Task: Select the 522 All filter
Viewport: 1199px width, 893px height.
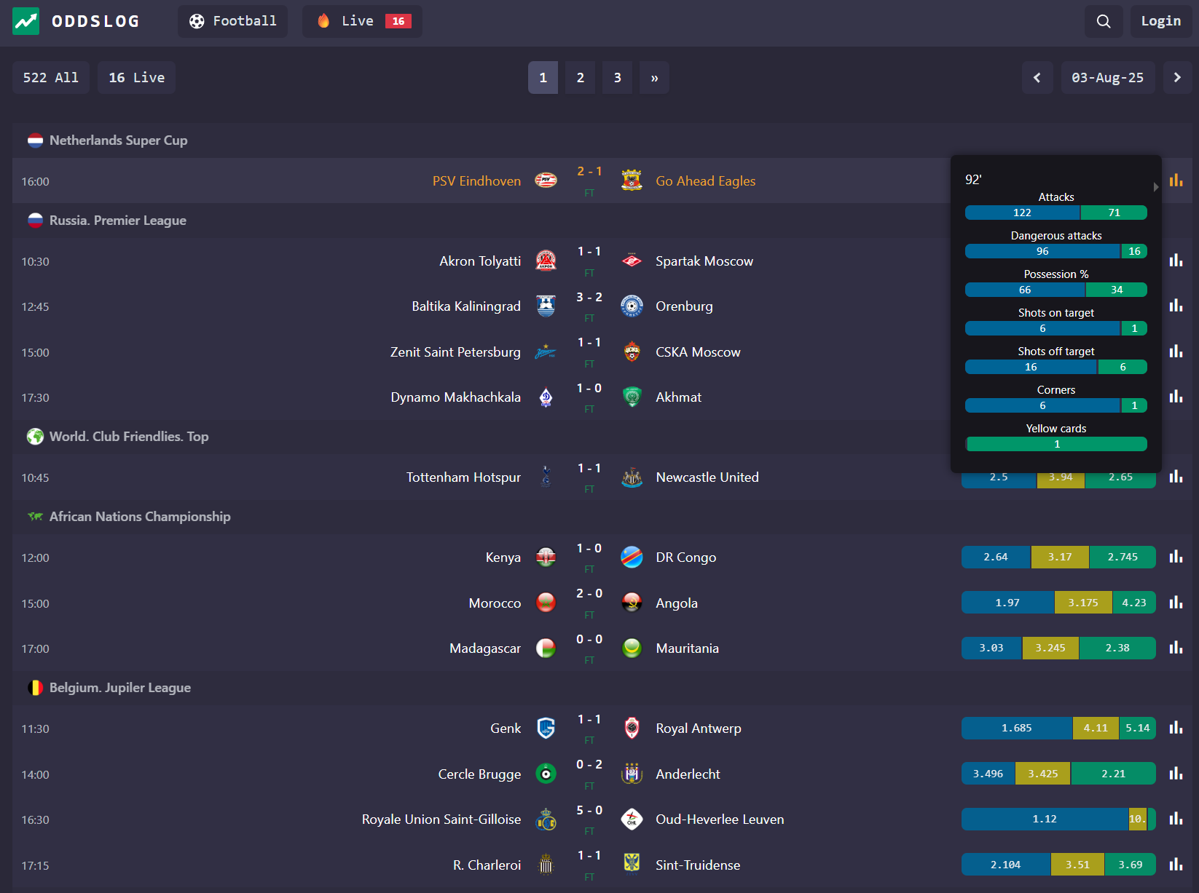Action: pos(51,77)
